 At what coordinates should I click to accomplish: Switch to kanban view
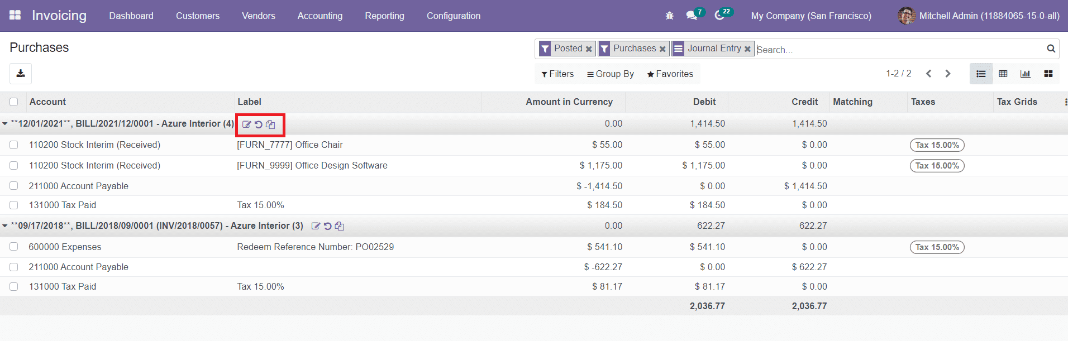tap(1048, 74)
